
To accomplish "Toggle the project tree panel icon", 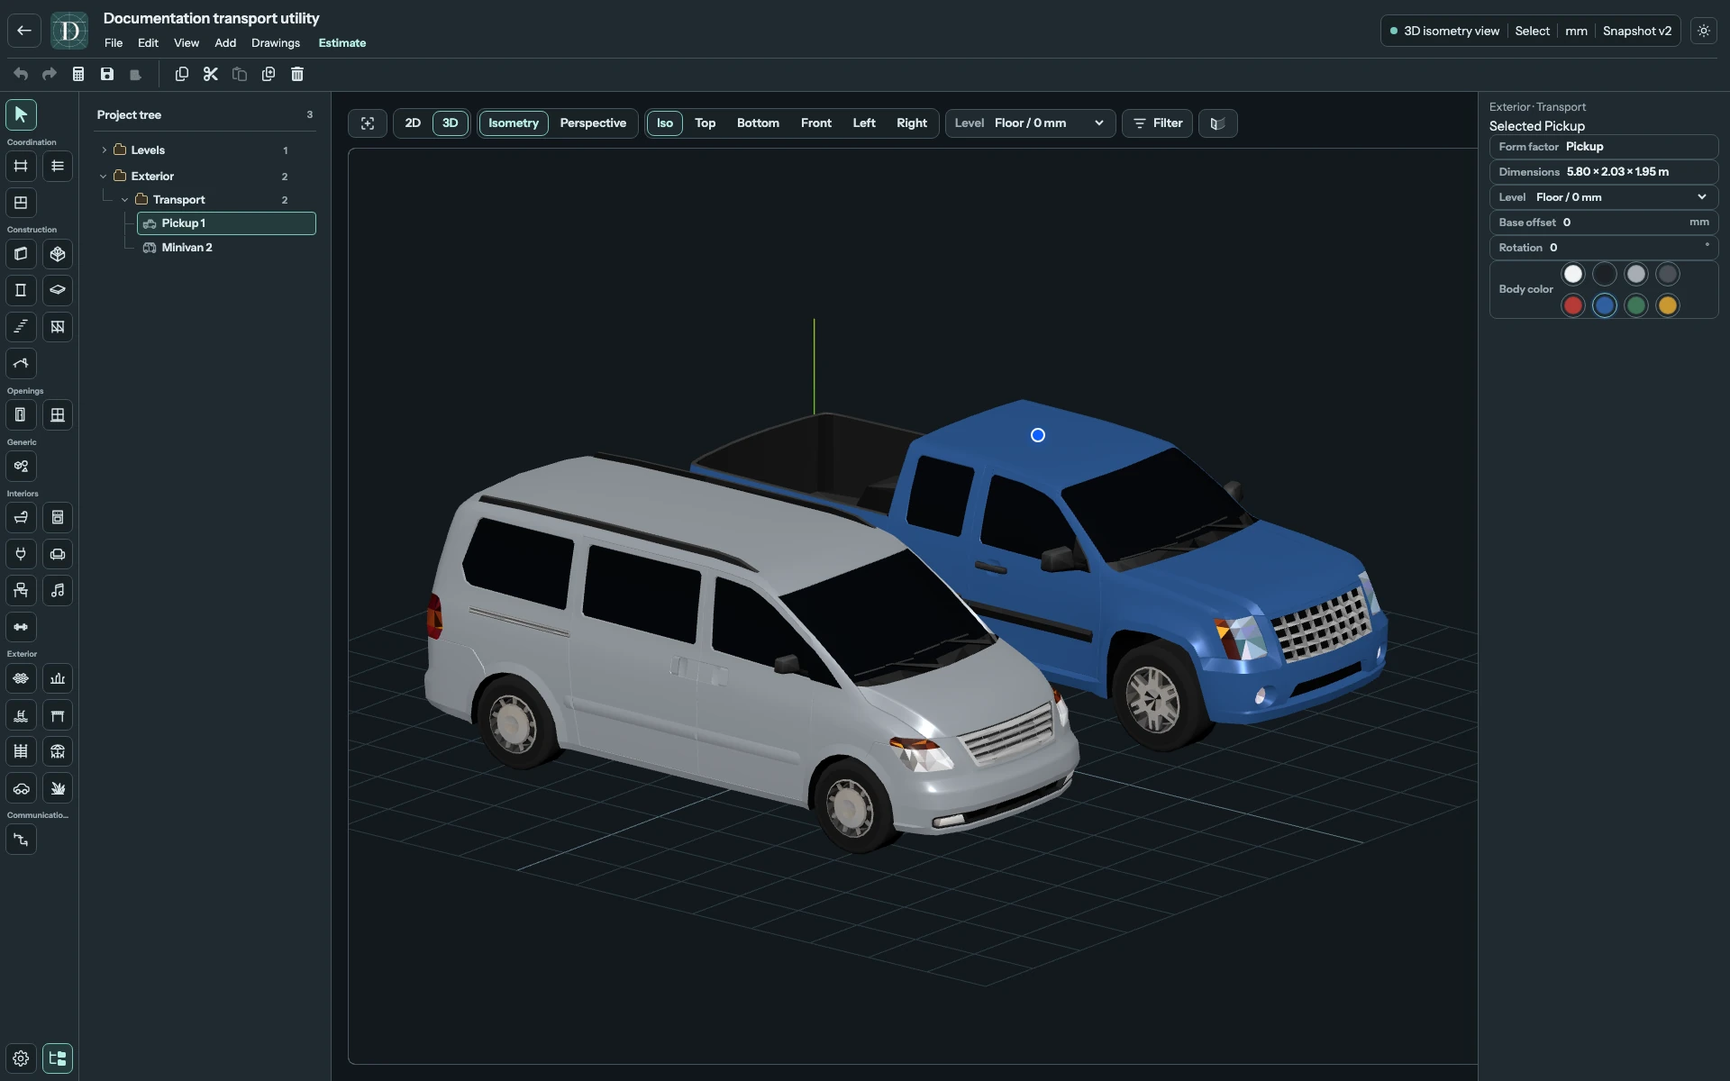I will pyautogui.click(x=58, y=1058).
